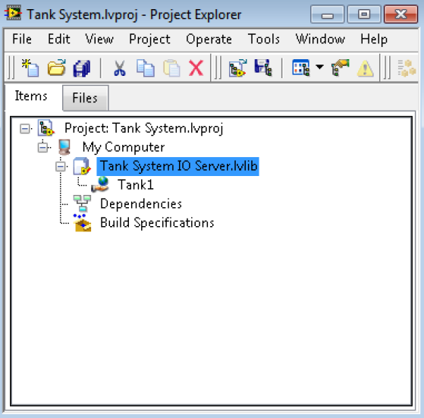Select the Build Specifications tree item
The width and height of the screenshot is (424, 418).
[157, 223]
